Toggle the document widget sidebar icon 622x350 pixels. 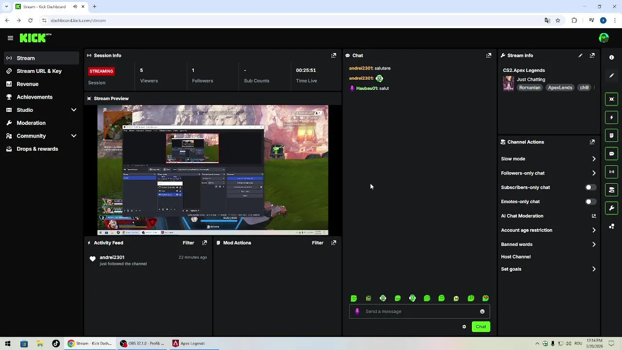tap(611, 135)
